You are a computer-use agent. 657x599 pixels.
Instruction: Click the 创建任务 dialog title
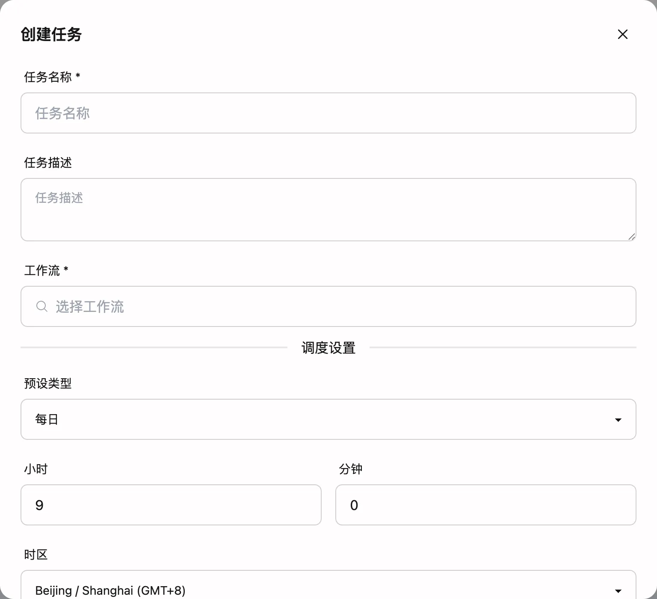pos(51,35)
